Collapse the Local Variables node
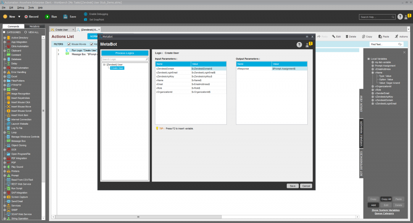This screenshot has width=413, height=223. pyautogui.click(x=369, y=59)
